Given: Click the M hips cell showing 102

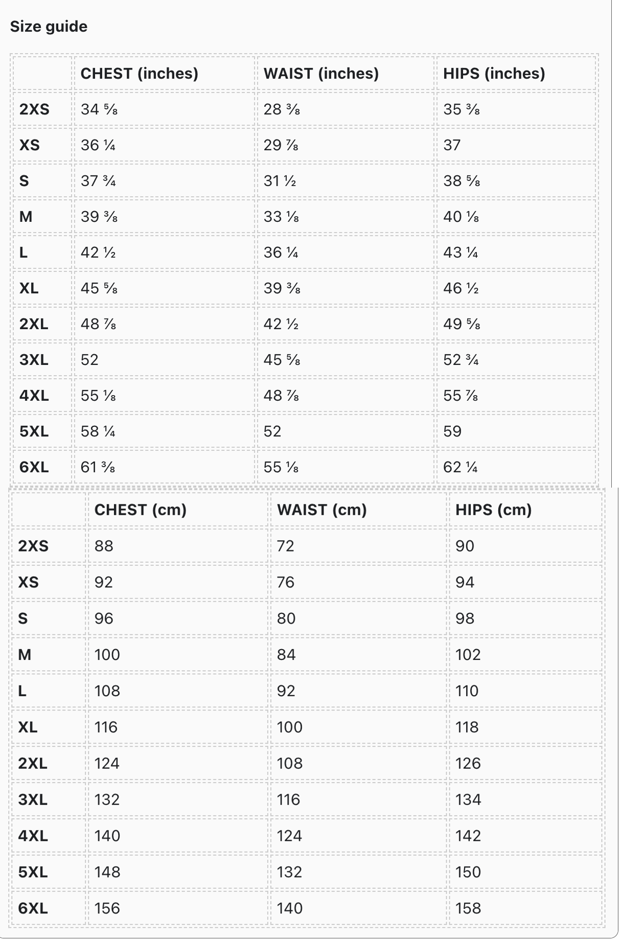Looking at the screenshot, I should pyautogui.click(x=468, y=655).
